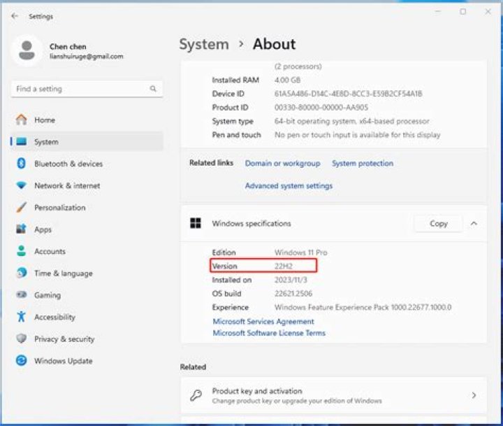Viewport: 503px width, 426px height.
Task: Click the Installed on date 2023/11/3
Action: 291,280
